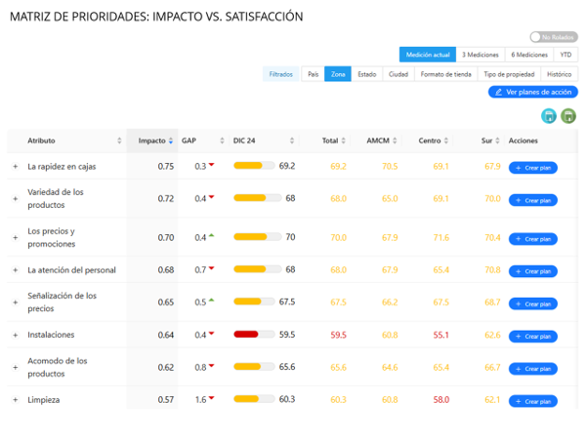Image resolution: width=586 pixels, height=443 pixels.
Task: Click the Limpieza progress bar
Action: pos(254,399)
